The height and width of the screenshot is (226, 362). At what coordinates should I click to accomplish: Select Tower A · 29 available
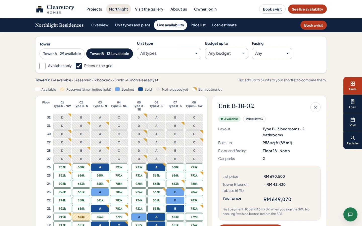[62, 54]
